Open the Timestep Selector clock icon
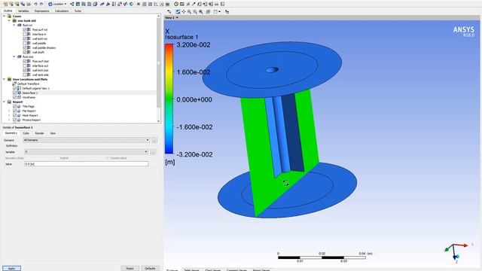The height and width of the screenshot is (271, 482). point(176,4)
